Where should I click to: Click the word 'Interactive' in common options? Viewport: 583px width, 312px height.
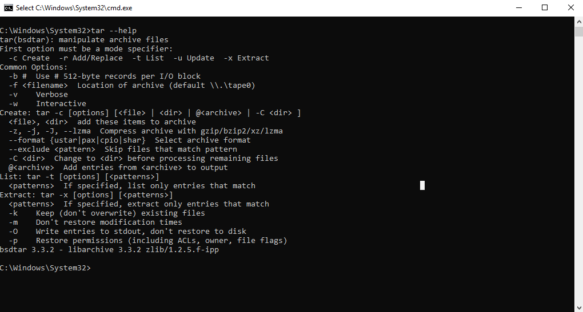61,103
